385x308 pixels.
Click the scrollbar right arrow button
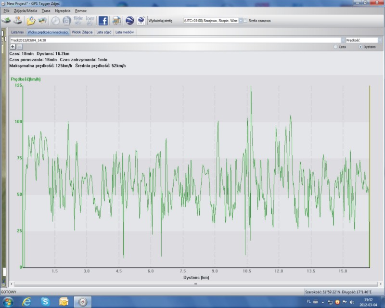pyautogui.click(x=381, y=284)
